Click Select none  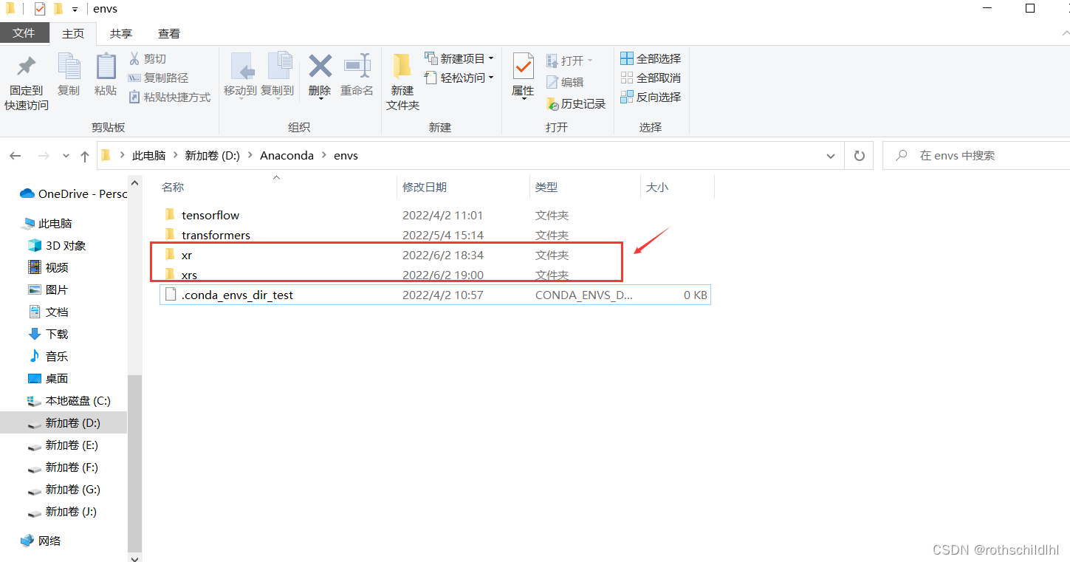click(x=651, y=78)
